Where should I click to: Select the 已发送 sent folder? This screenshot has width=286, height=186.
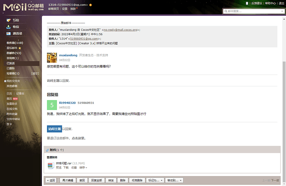tap(22, 63)
